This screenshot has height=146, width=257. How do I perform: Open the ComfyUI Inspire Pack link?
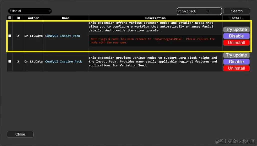63,61
